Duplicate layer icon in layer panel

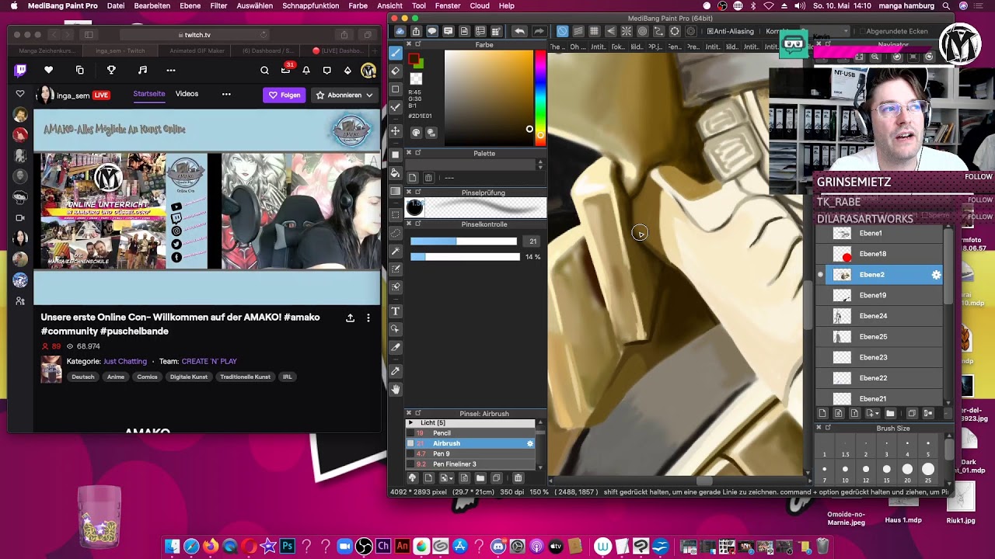(x=912, y=414)
